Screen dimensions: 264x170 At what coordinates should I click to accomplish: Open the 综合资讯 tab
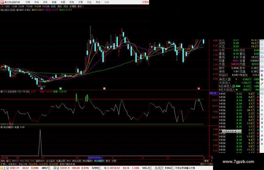(x=33, y=164)
